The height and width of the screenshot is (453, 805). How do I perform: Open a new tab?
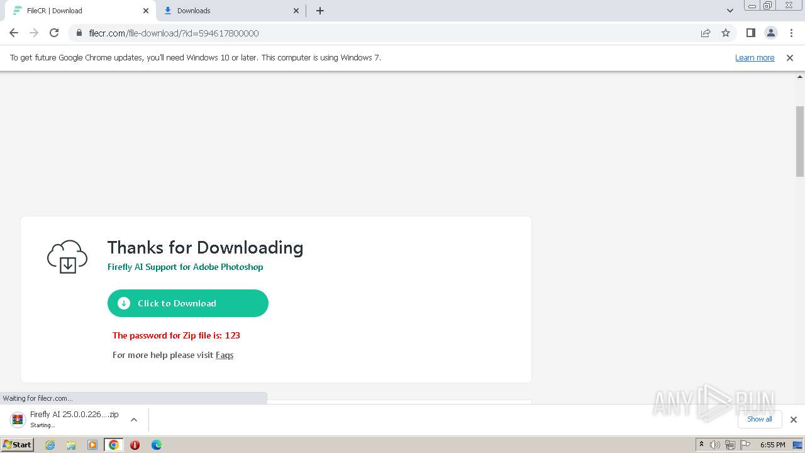(320, 11)
